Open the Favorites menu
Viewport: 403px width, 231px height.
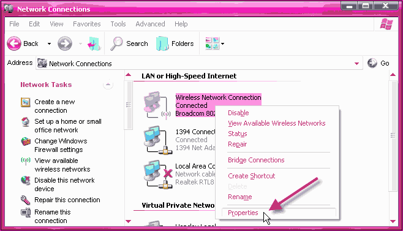[x=87, y=24]
